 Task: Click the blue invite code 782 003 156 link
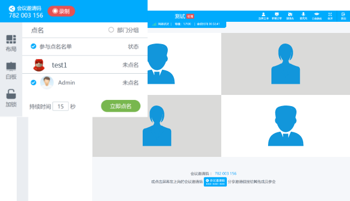(226, 174)
